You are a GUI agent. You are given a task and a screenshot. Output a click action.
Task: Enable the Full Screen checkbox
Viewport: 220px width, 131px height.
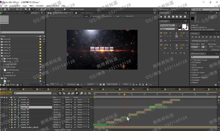(210, 50)
